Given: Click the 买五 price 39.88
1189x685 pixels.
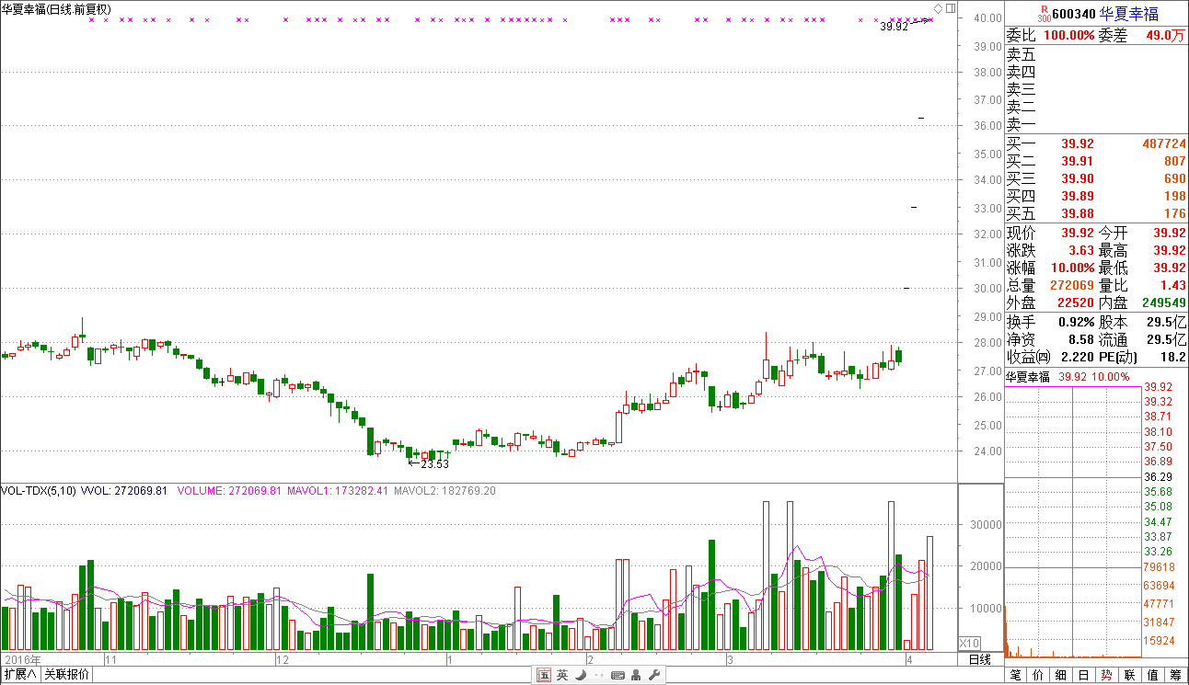Looking at the screenshot, I should [x=1079, y=214].
